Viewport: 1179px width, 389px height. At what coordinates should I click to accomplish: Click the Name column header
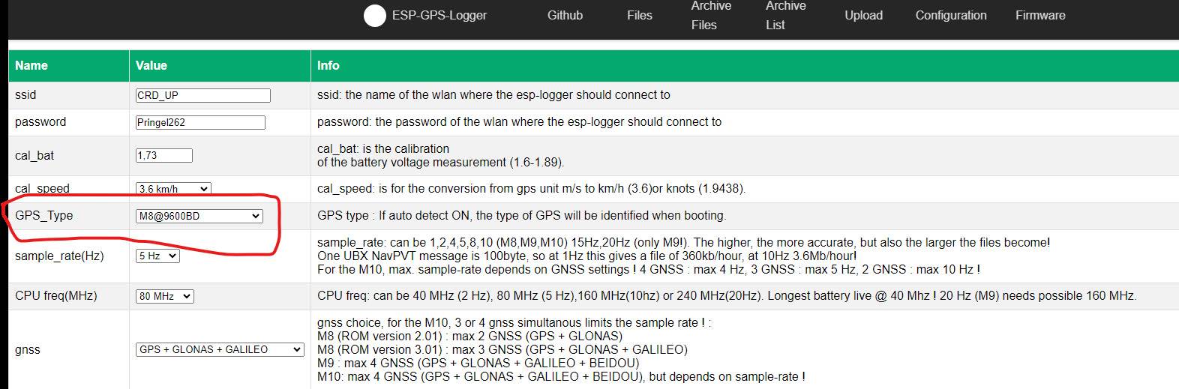tap(31, 65)
